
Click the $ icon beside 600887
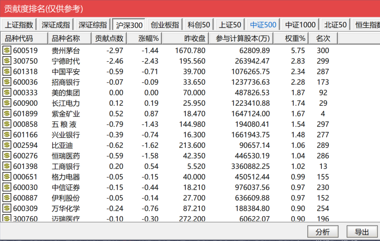pyautogui.click(x=7, y=198)
